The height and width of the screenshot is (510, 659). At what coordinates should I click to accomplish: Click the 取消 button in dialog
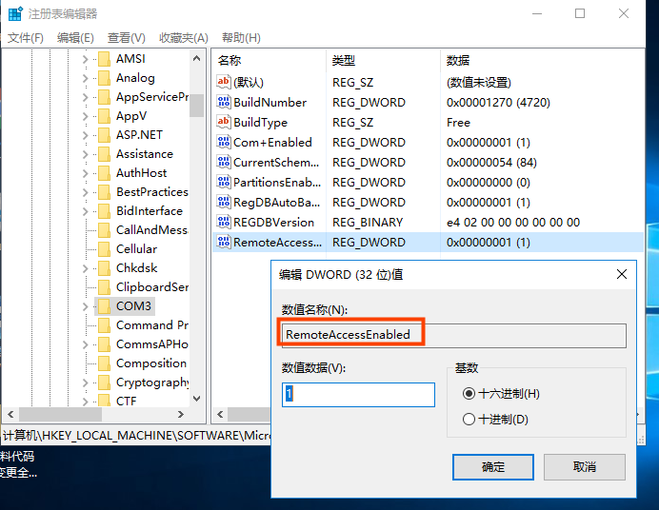point(584,467)
